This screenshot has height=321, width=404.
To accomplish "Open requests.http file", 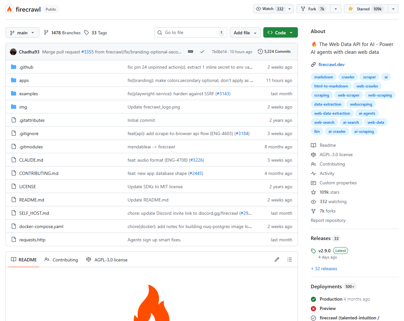I will pos(32,240).
